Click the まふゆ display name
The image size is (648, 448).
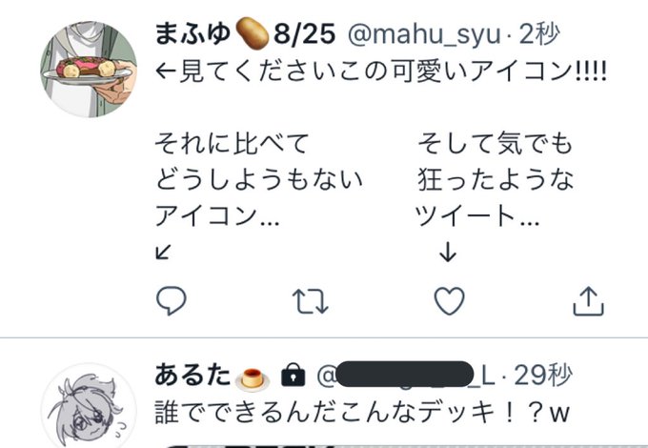point(192,33)
